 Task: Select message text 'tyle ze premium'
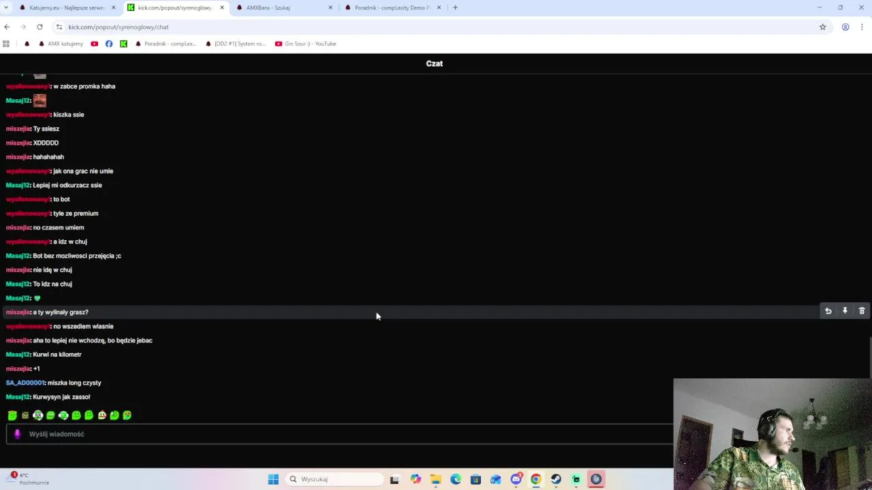(x=76, y=214)
